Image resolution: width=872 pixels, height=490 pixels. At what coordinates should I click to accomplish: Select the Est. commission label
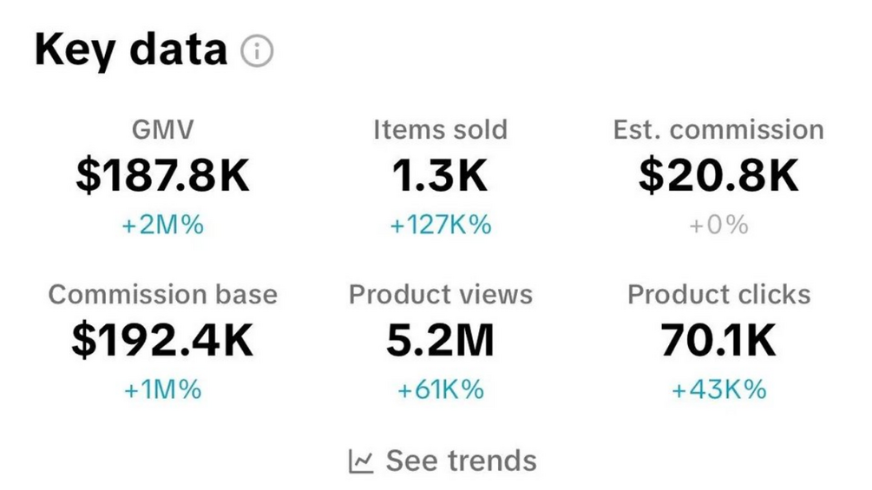click(718, 130)
